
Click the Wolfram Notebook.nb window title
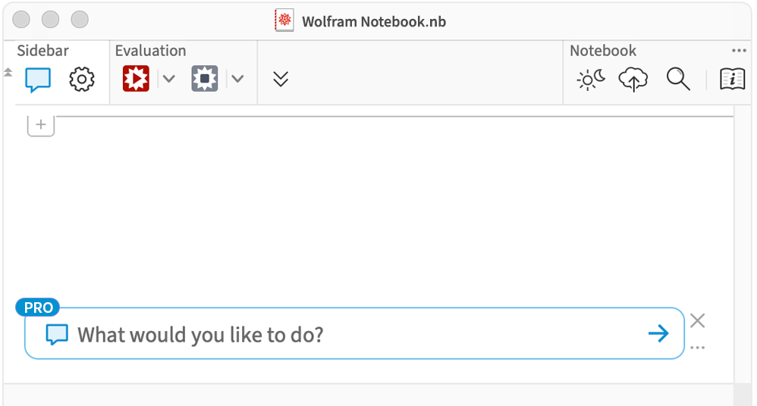(374, 22)
